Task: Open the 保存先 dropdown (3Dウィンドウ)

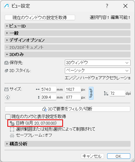Action: click(x=98, y=63)
